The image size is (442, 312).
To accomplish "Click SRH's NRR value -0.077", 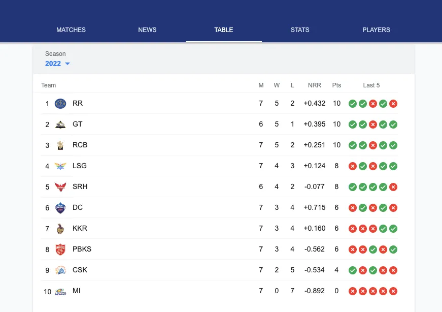I will [x=315, y=186].
